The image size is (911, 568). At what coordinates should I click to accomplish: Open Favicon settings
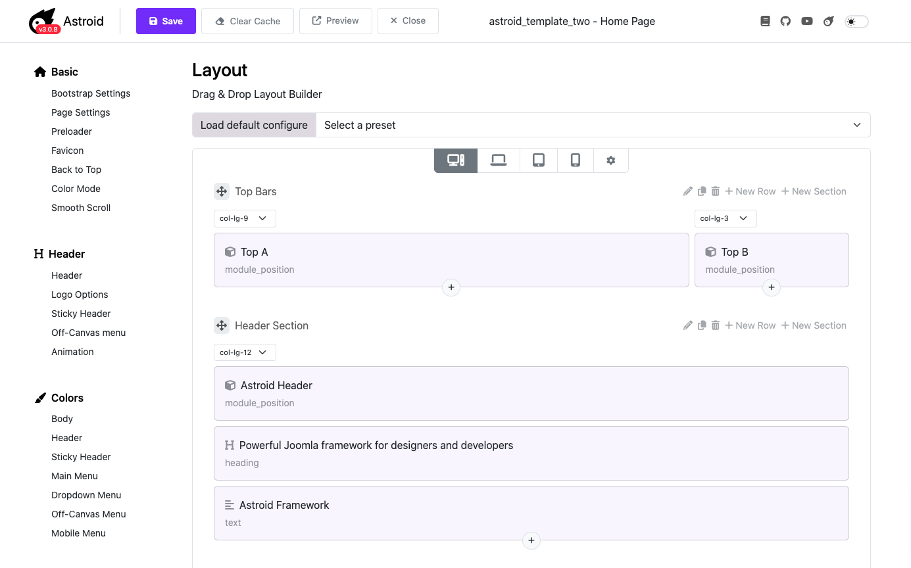point(68,151)
